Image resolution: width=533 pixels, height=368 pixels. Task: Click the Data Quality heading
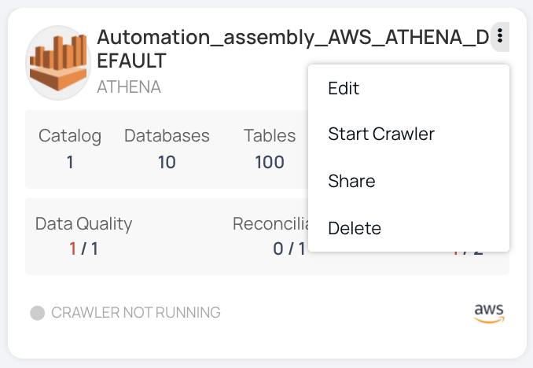[x=83, y=224]
